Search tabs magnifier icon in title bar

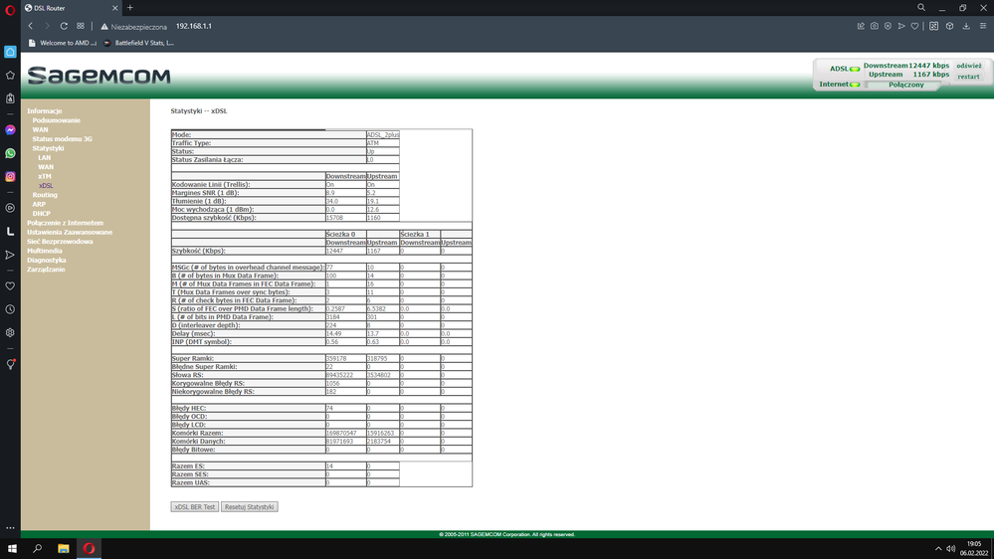[921, 8]
